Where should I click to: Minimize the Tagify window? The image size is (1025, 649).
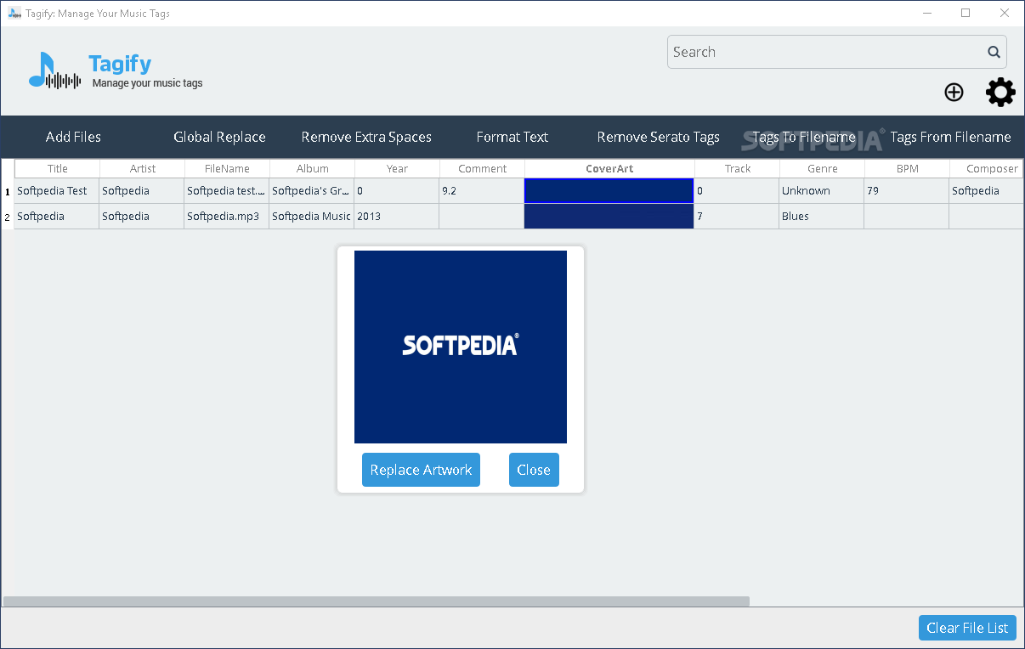tap(927, 13)
